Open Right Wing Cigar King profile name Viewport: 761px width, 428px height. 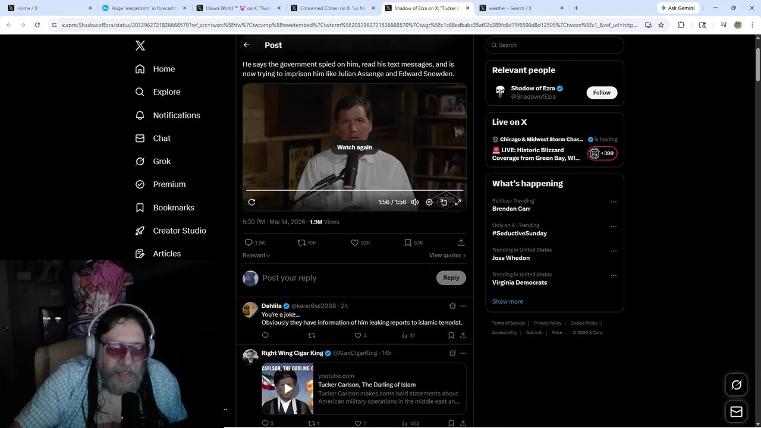point(293,353)
